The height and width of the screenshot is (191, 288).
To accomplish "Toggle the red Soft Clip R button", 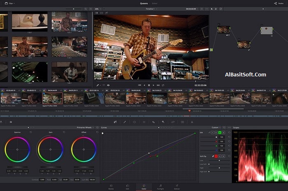I will pos(216,156).
